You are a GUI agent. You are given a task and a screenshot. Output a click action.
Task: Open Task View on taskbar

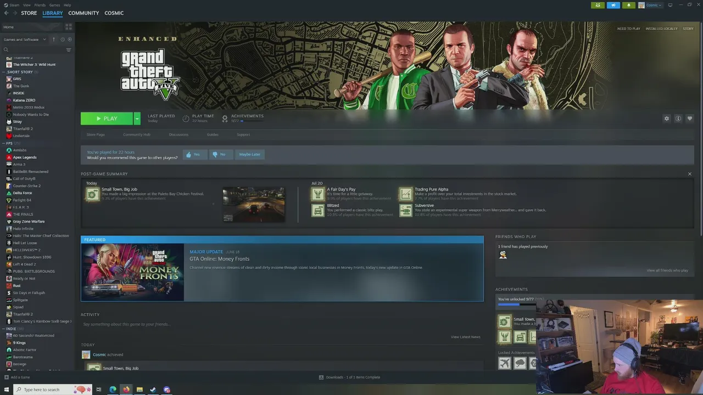coord(99,390)
